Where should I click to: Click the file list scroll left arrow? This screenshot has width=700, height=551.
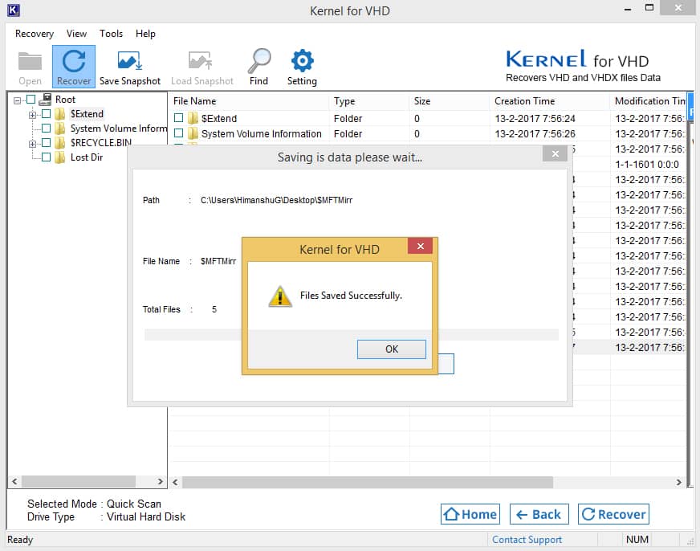pyautogui.click(x=176, y=482)
